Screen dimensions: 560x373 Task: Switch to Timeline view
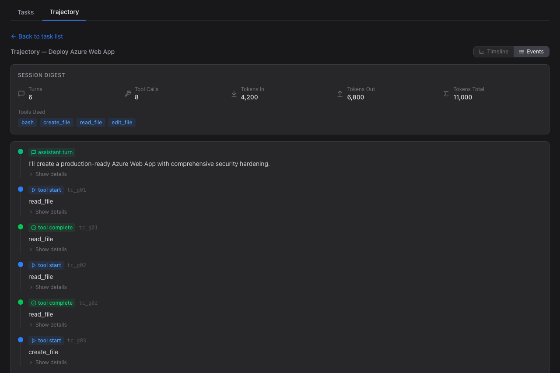(x=493, y=52)
